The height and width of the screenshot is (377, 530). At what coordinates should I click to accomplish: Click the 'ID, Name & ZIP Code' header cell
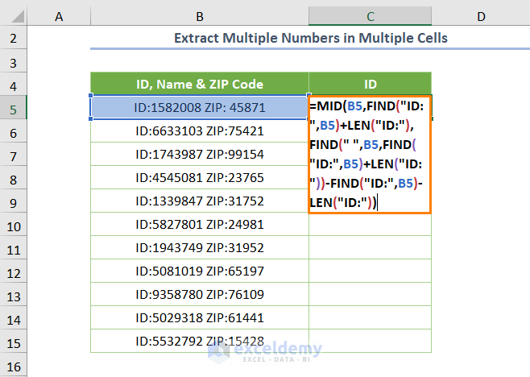point(199,84)
